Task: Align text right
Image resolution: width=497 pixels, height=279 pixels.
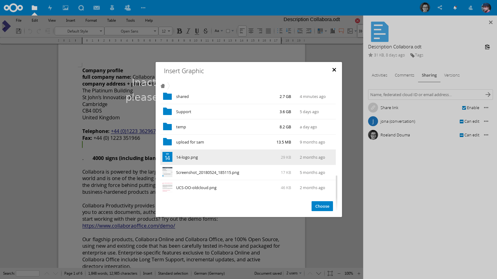Action: 260,31
